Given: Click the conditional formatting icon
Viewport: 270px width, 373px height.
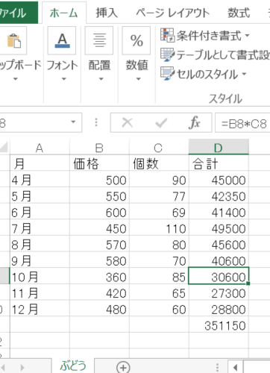Looking at the screenshot, I should click(167, 35).
